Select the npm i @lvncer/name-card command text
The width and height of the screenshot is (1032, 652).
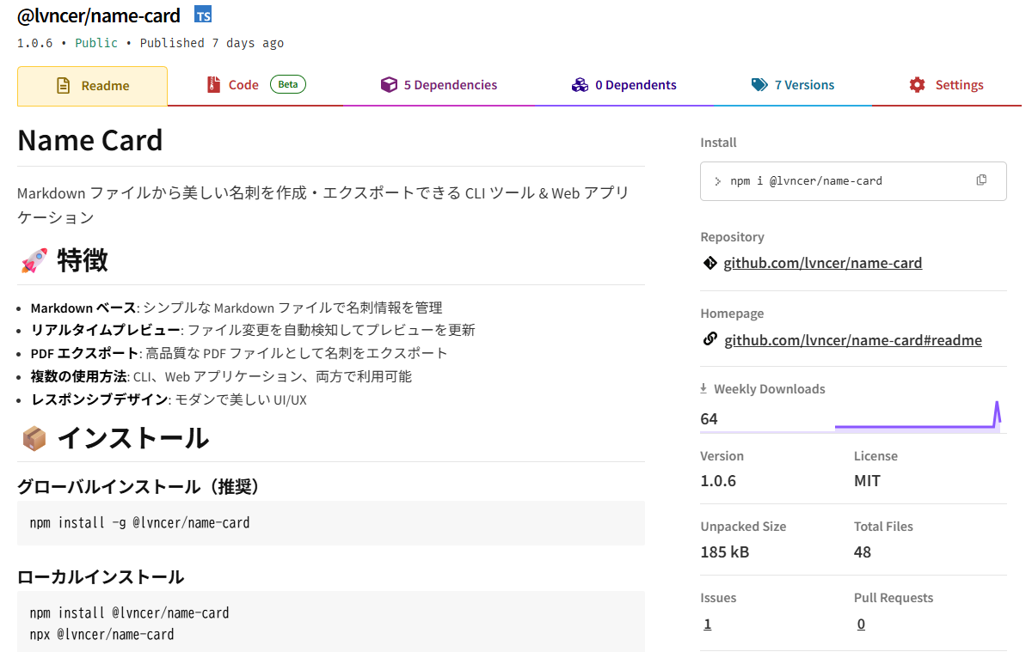coord(806,181)
